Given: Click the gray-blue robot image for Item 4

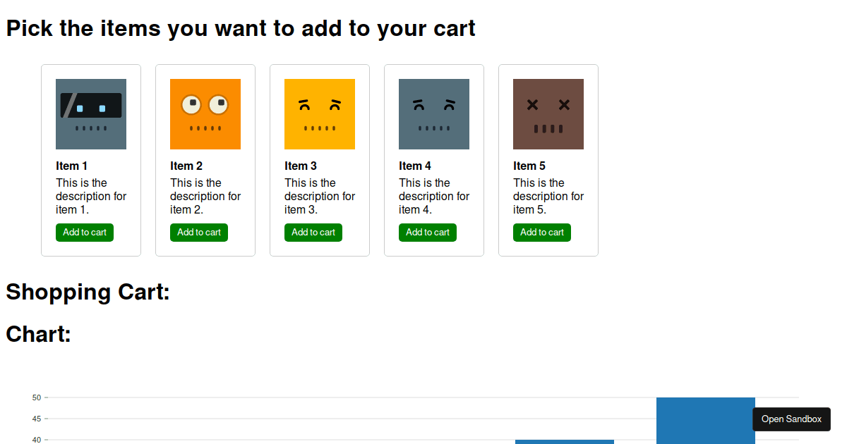Looking at the screenshot, I should (x=434, y=114).
